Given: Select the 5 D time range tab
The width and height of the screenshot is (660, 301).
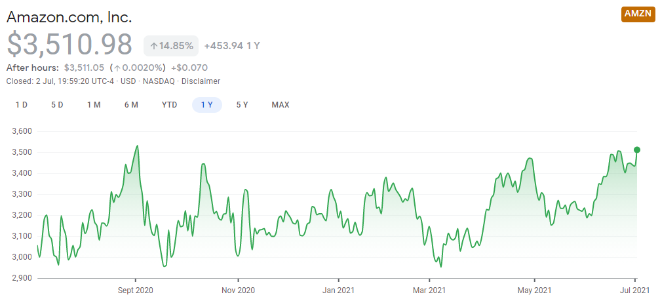Looking at the screenshot, I should 57,105.
